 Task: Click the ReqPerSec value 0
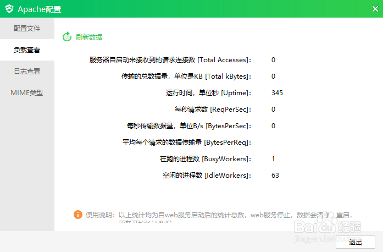(273, 109)
